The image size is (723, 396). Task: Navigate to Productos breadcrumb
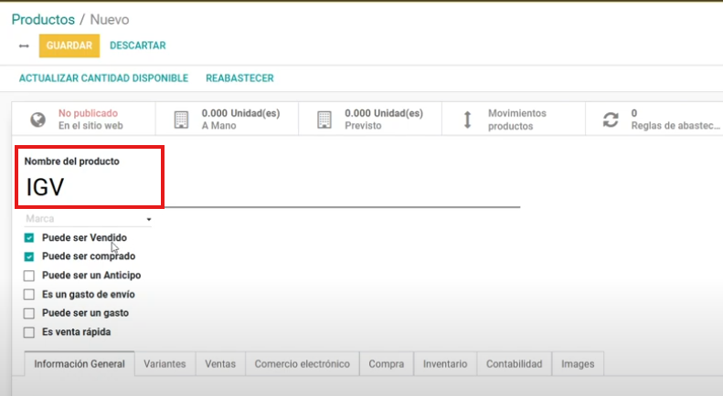(x=43, y=19)
